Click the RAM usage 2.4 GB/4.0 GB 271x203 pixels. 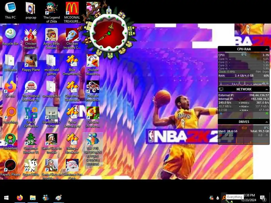[x=244, y=76]
